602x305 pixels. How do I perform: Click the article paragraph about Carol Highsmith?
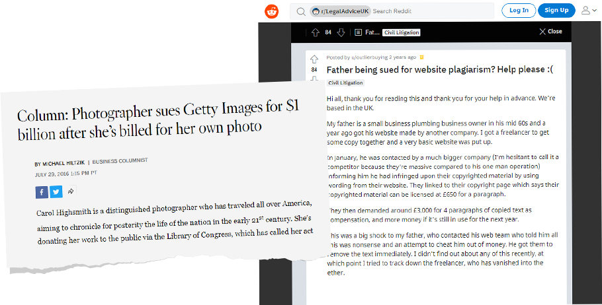tap(175, 223)
